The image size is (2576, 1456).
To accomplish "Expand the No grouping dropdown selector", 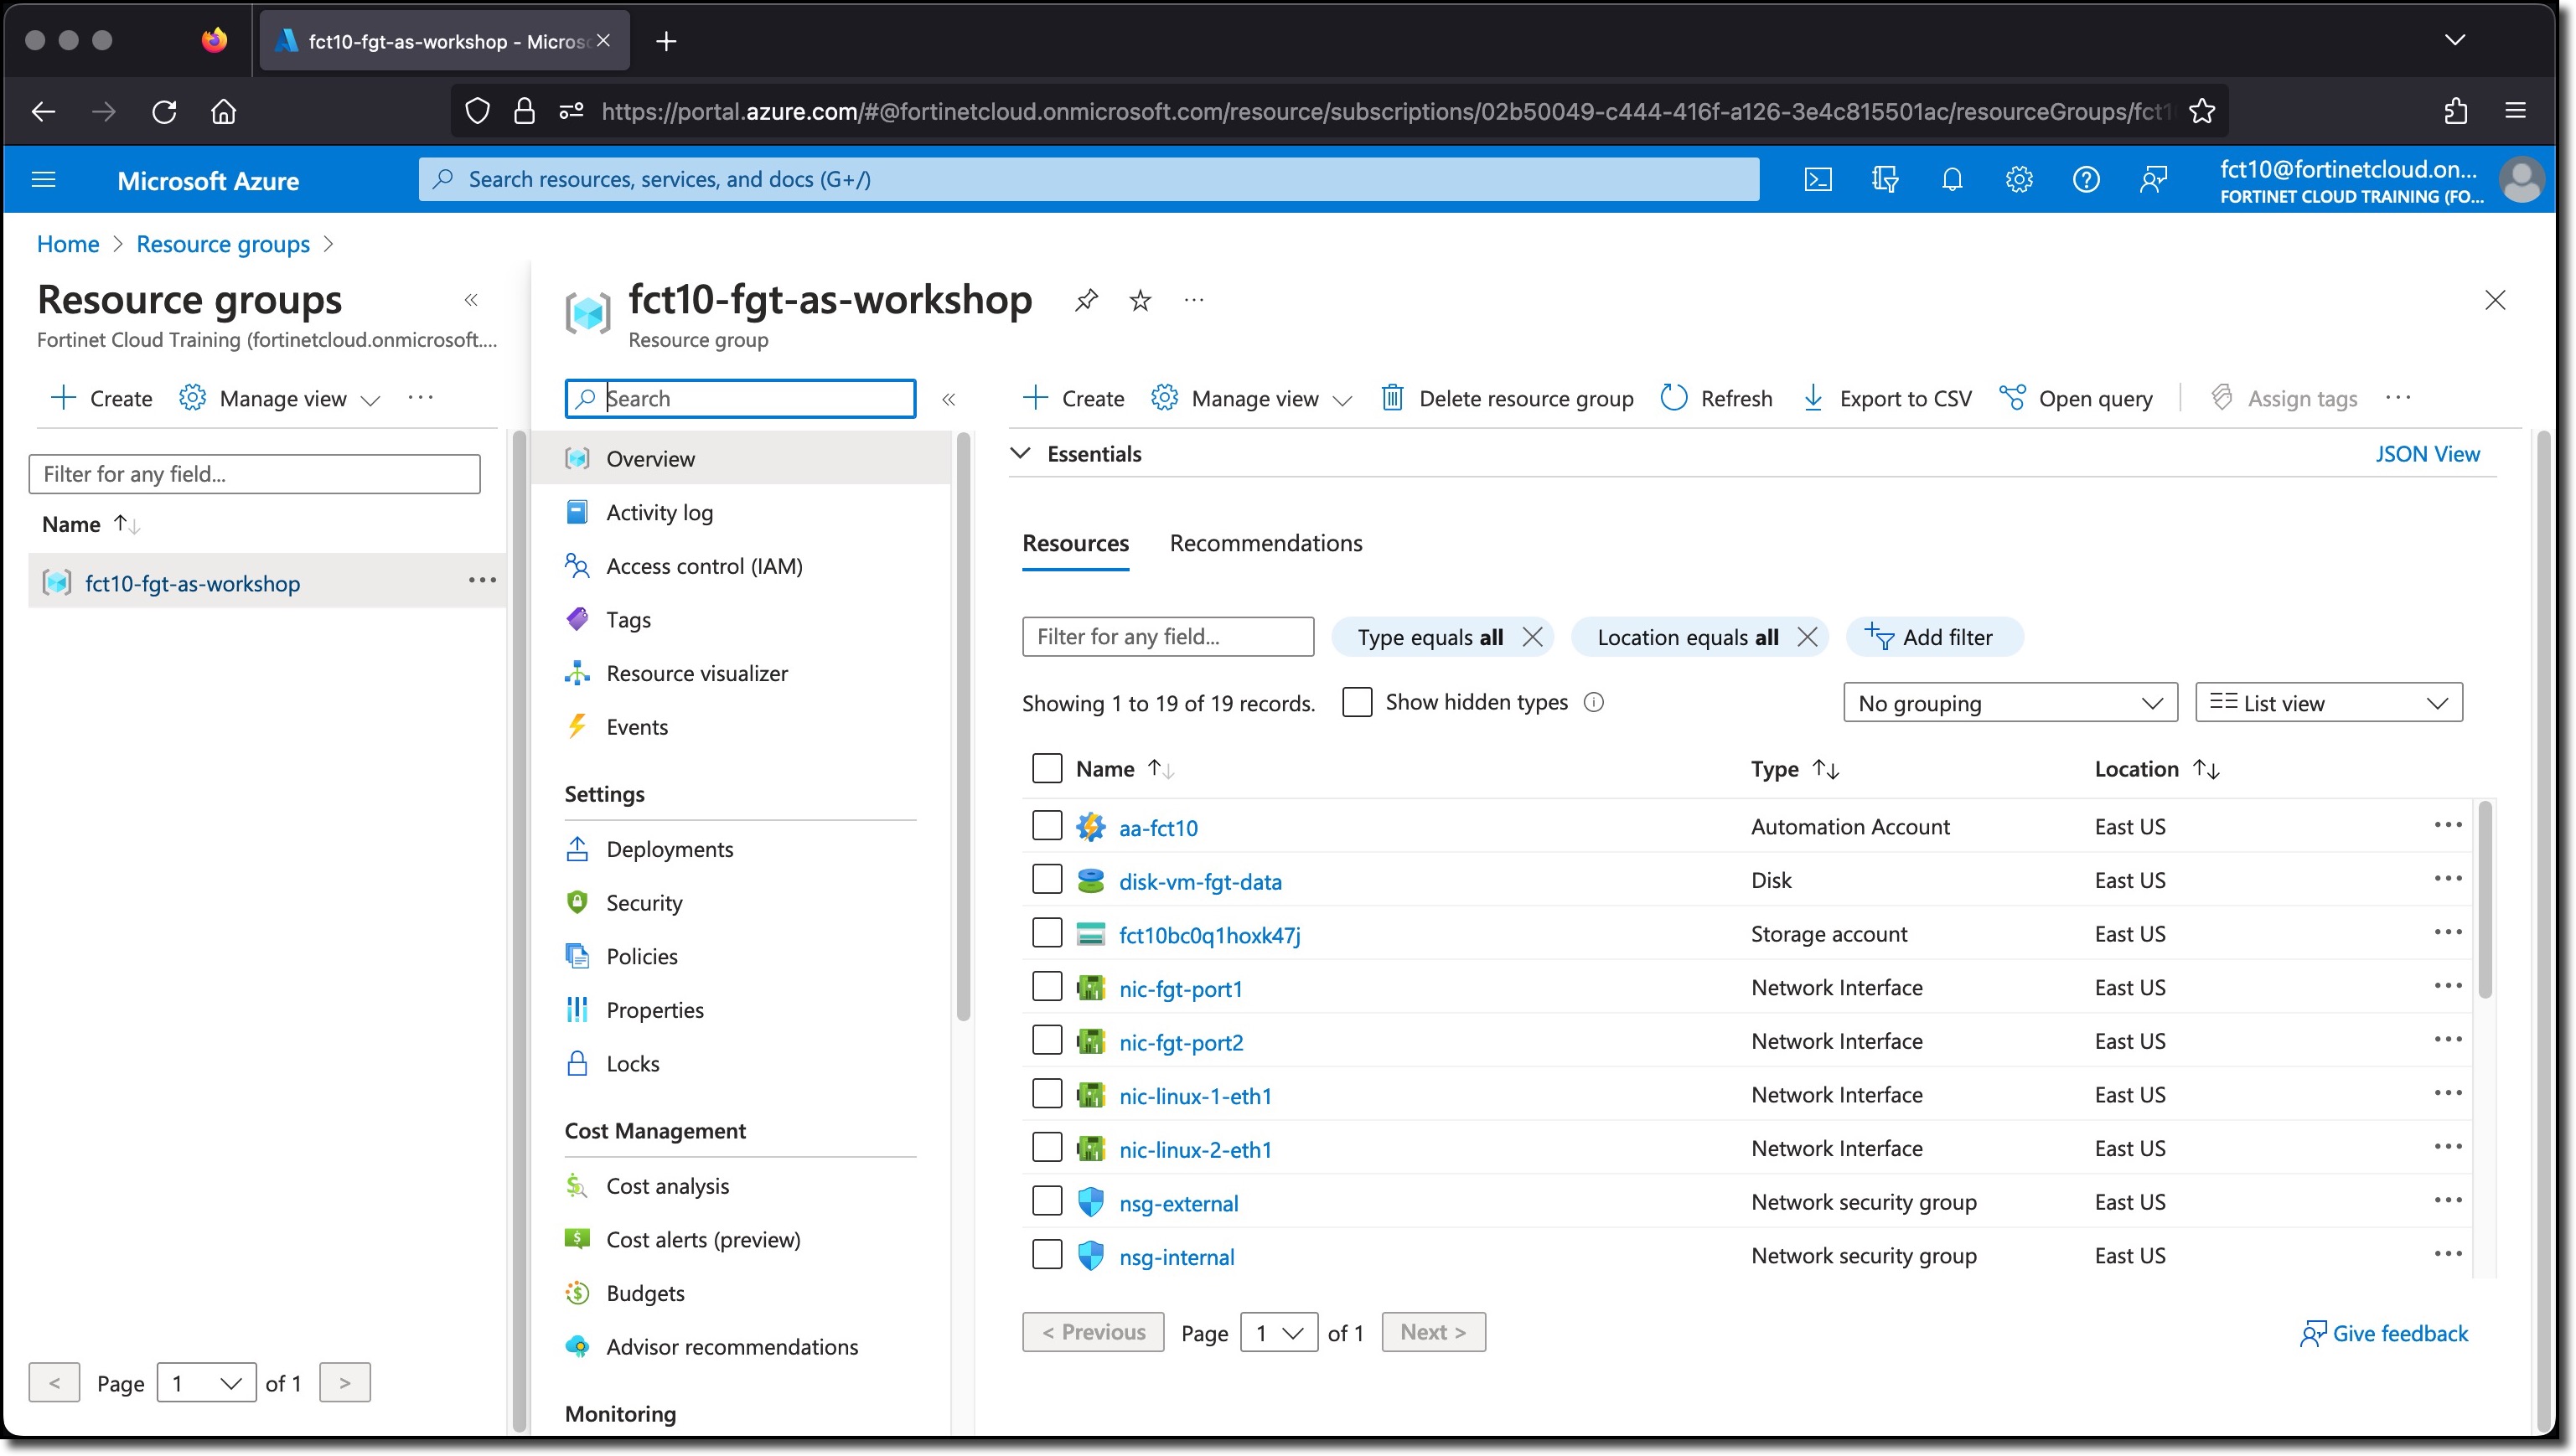I will click(x=2008, y=702).
